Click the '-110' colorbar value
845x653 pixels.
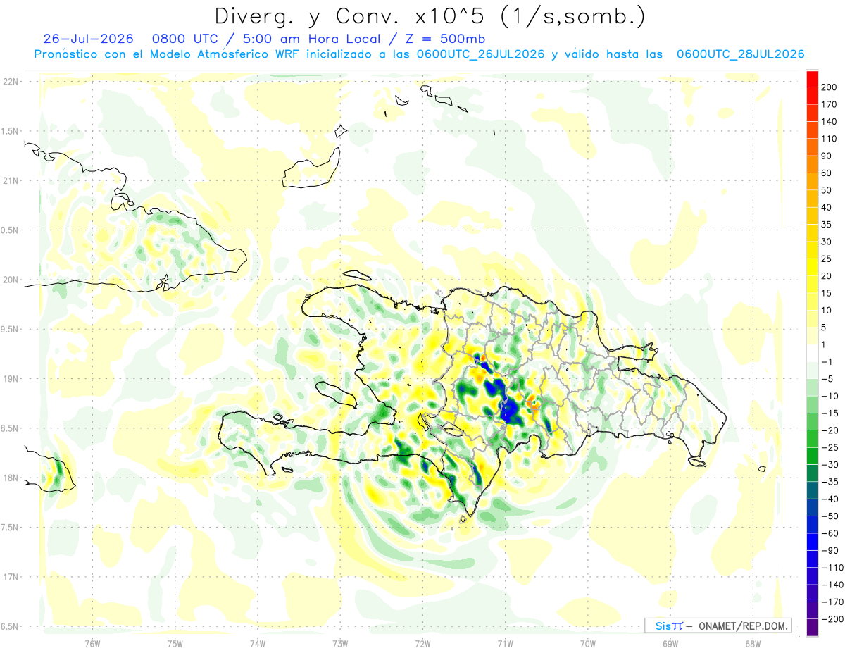pyautogui.click(x=831, y=567)
